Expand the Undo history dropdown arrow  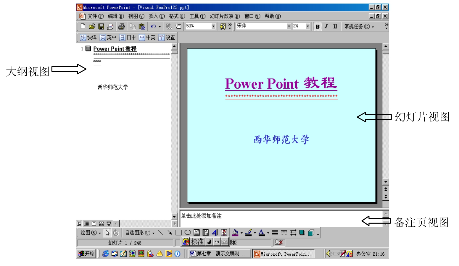[160, 27]
